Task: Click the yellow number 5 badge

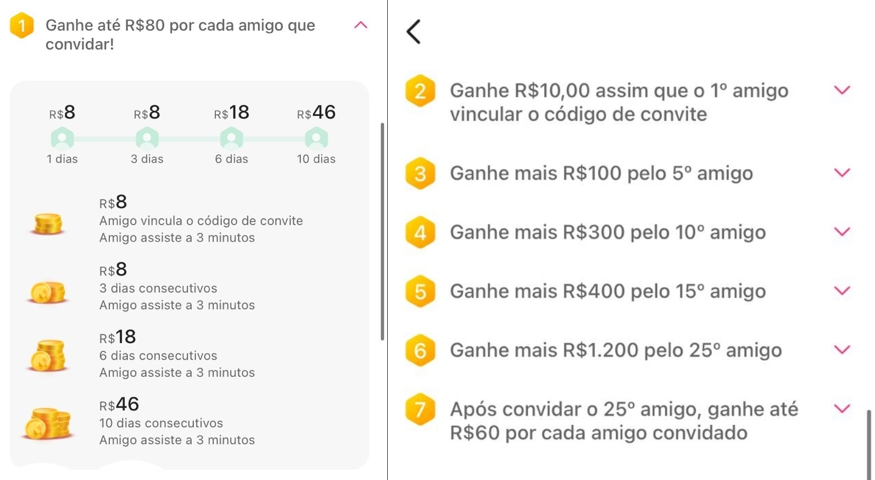Action: point(420,291)
